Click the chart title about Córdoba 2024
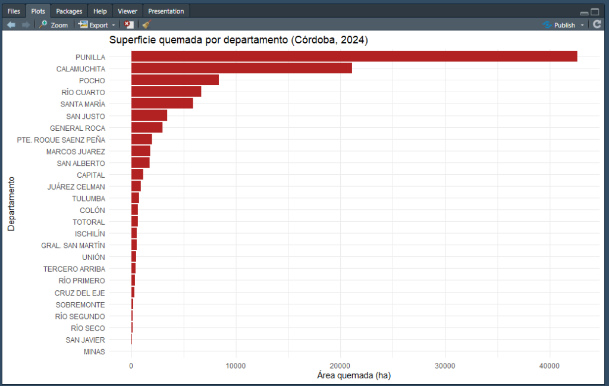The image size is (609, 386). click(238, 41)
